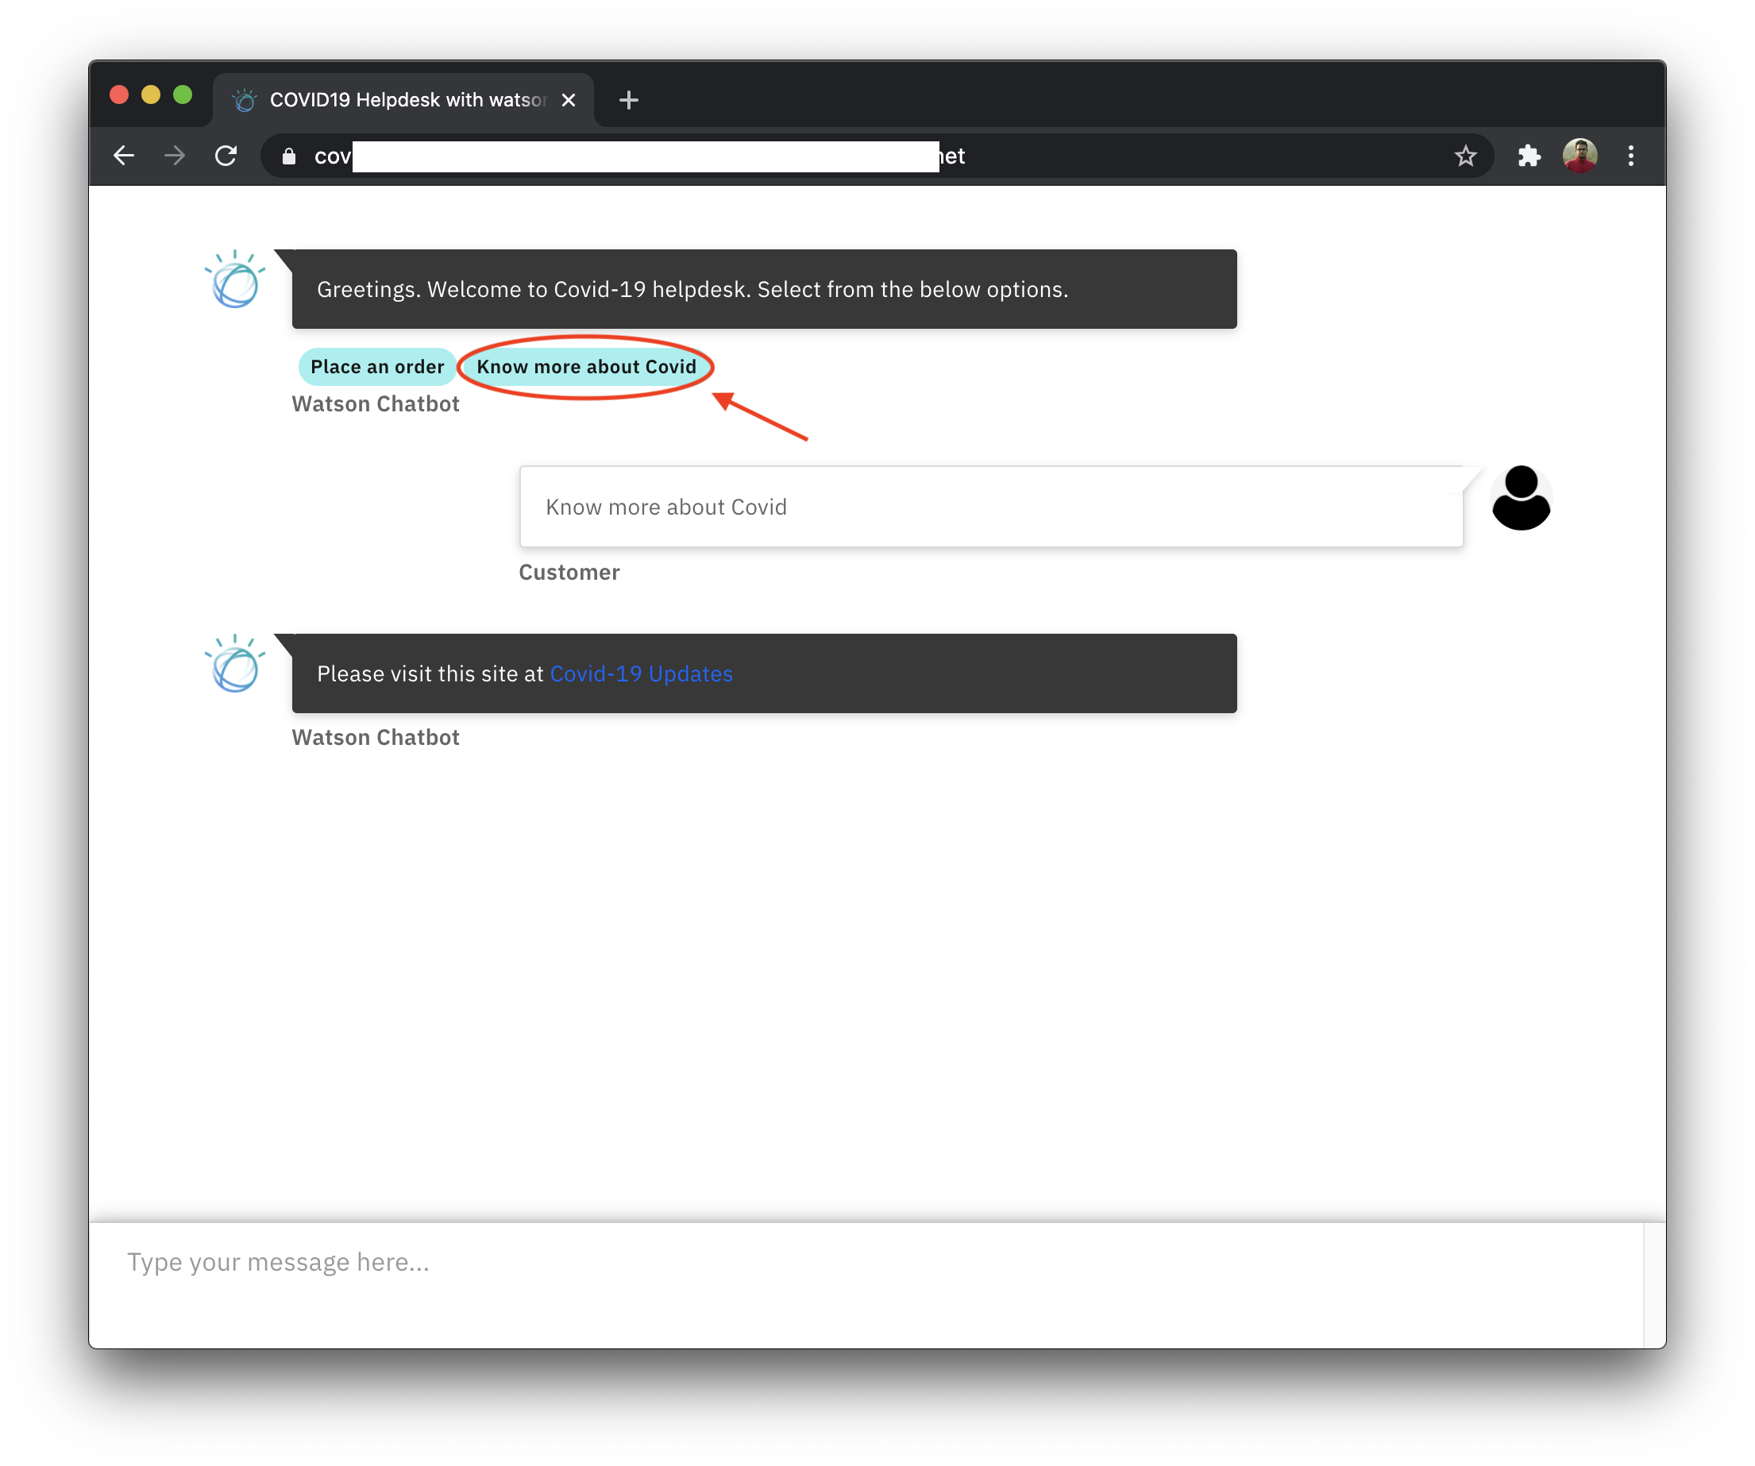Click the message input field
1755x1466 pixels.
(865, 1262)
